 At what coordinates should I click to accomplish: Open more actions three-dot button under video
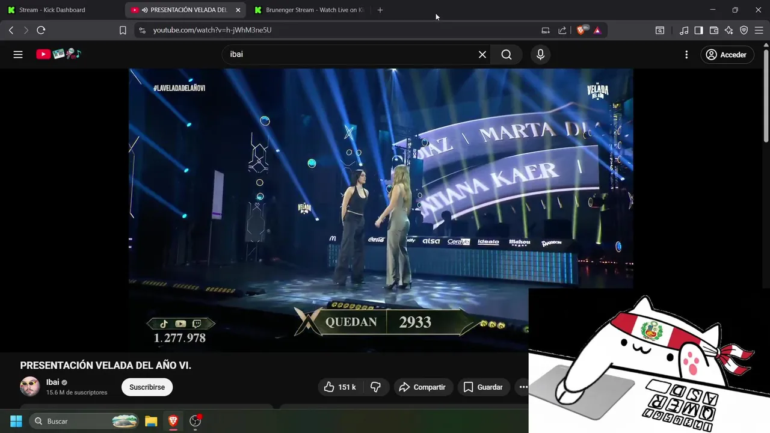pos(522,387)
